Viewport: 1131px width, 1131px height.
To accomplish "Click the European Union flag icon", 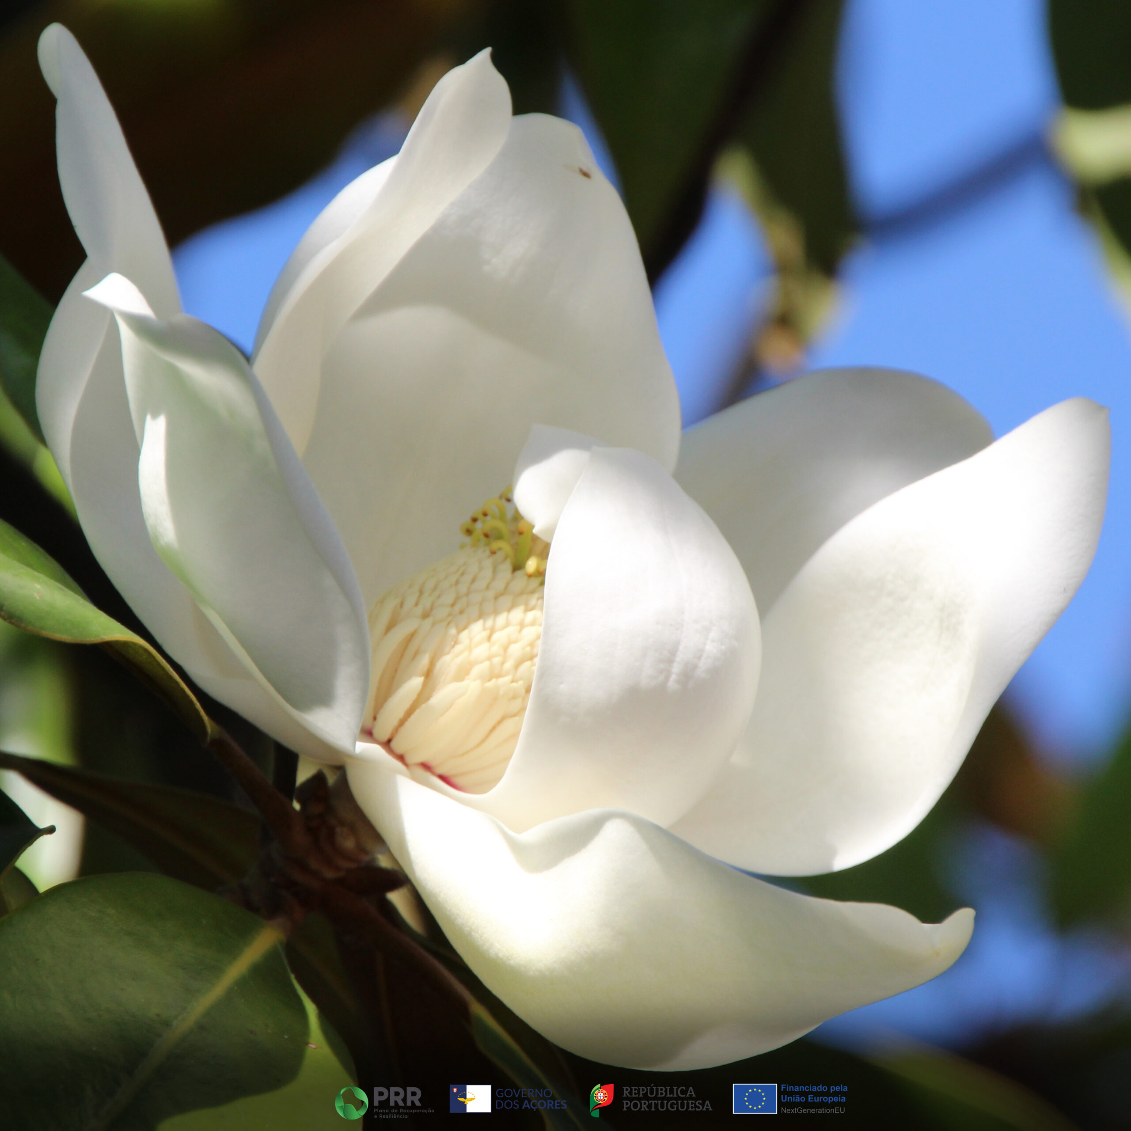I will [x=755, y=1099].
